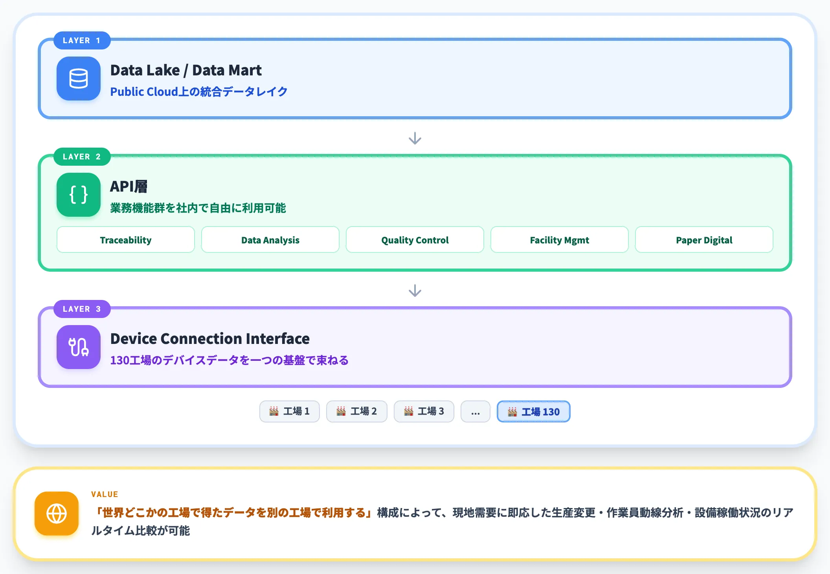Viewport: 830px width, 574px height.
Task: Click the 130工場のデバイスデータ subtitle
Action: pyautogui.click(x=230, y=360)
